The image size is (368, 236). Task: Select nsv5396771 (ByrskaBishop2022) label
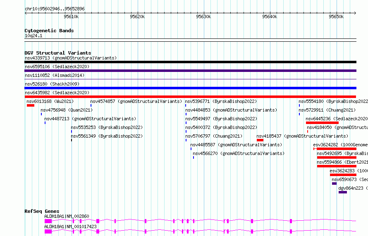[x=221, y=101]
